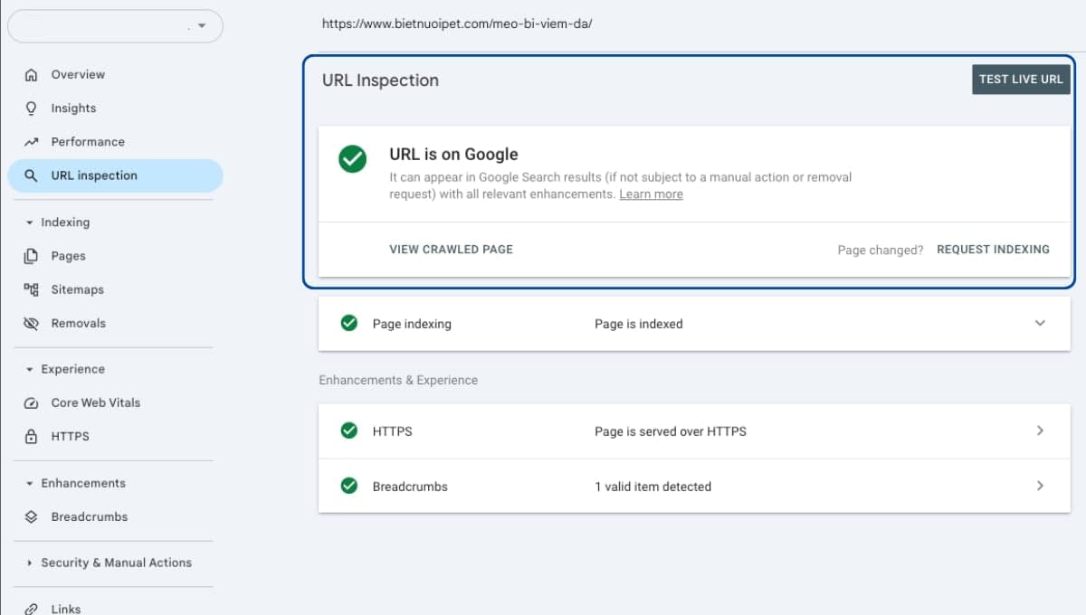Click the Overview home icon
Screen dimensions: 1086x615
tap(32, 75)
